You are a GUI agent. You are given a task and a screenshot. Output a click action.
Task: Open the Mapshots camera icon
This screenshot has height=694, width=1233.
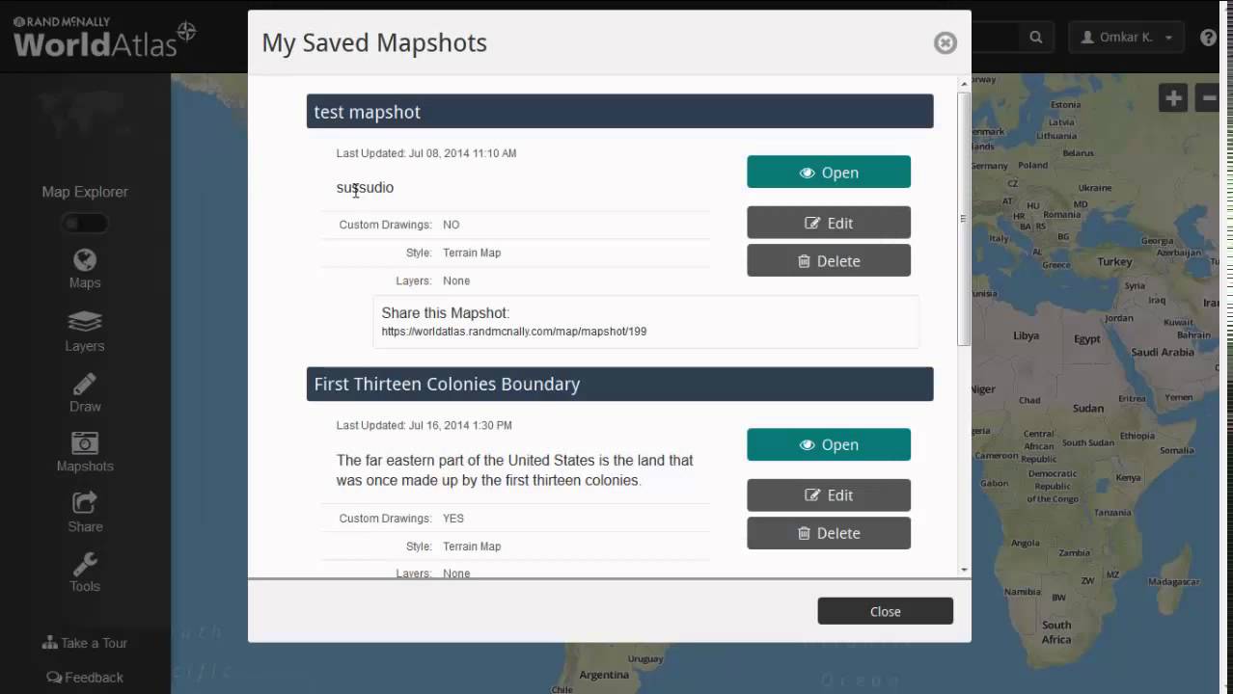85,442
